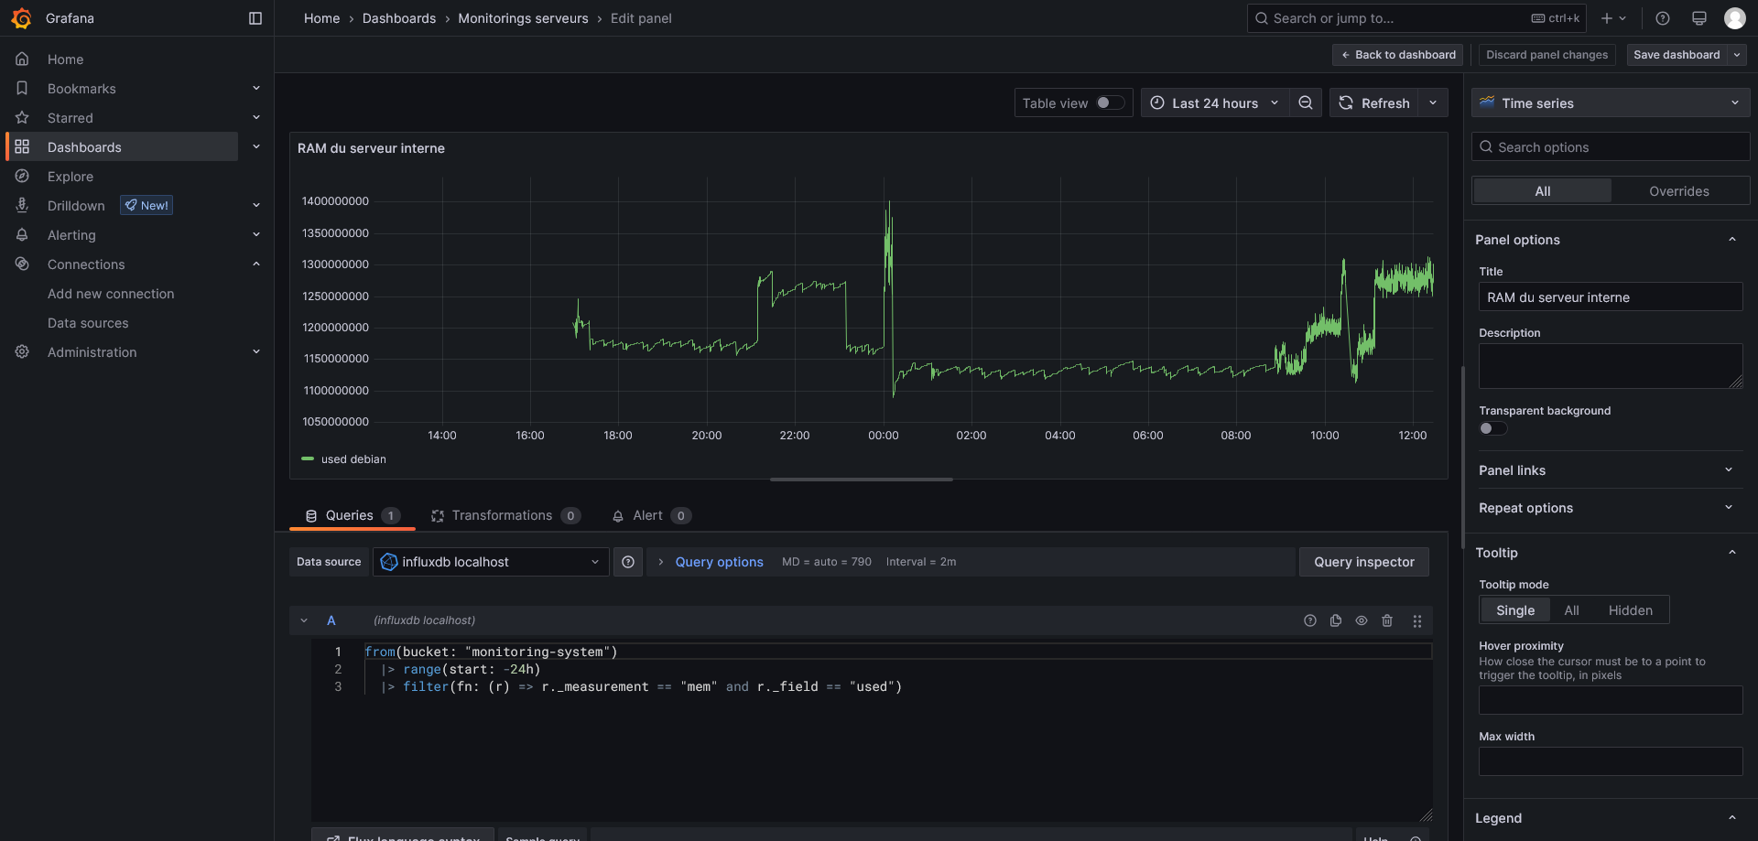Click the Query inspector button
Viewport: 1758px width, 841px height.
coord(1363,562)
